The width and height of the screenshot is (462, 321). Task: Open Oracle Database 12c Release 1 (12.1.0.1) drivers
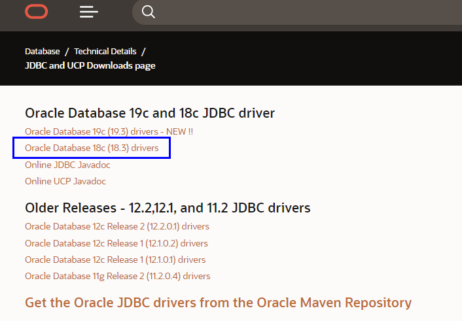click(x=115, y=260)
